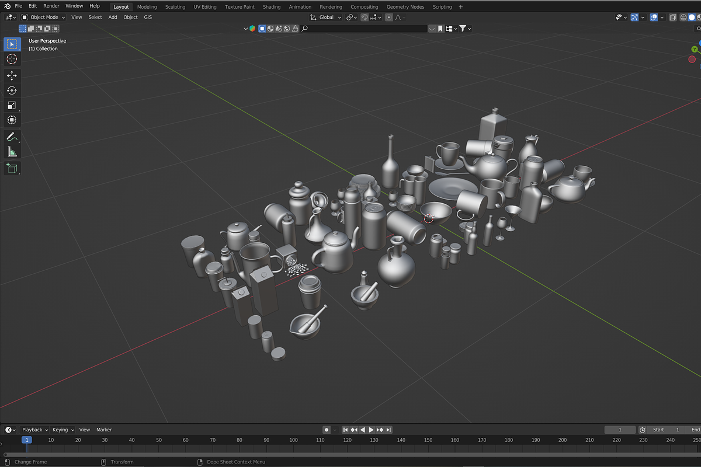Viewport: 701px width, 467px height.
Task: Jump to the timeline start frame
Action: coord(345,430)
